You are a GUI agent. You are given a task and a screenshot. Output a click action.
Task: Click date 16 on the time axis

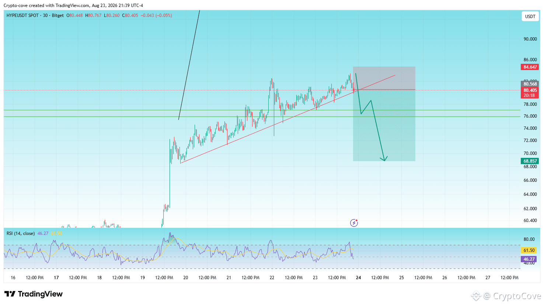13,278
